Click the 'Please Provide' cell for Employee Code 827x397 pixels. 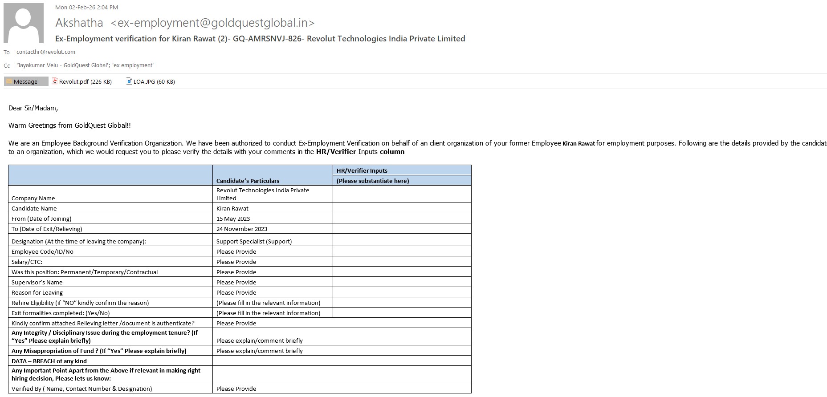[x=273, y=251]
